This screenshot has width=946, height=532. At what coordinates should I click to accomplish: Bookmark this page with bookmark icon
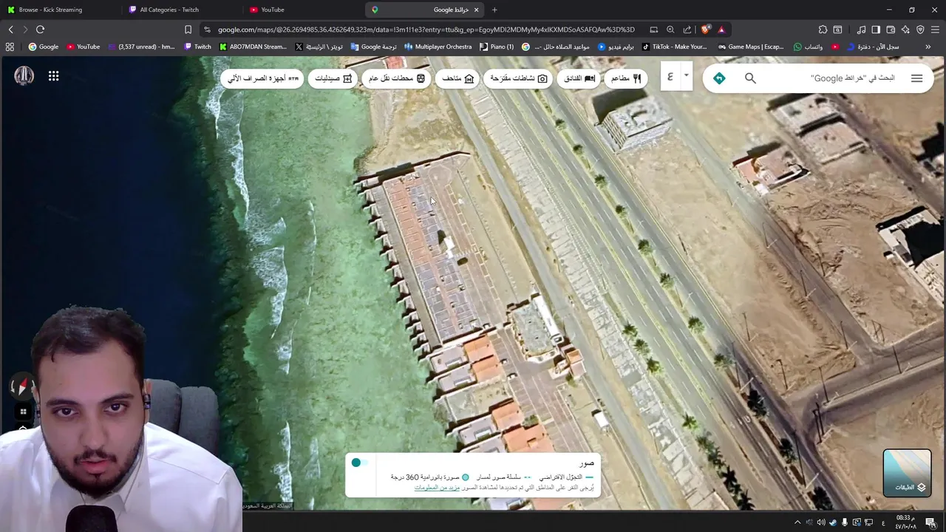[x=188, y=30]
